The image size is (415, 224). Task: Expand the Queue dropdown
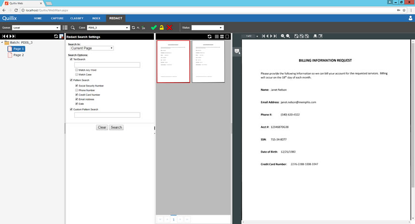[x=36, y=28]
